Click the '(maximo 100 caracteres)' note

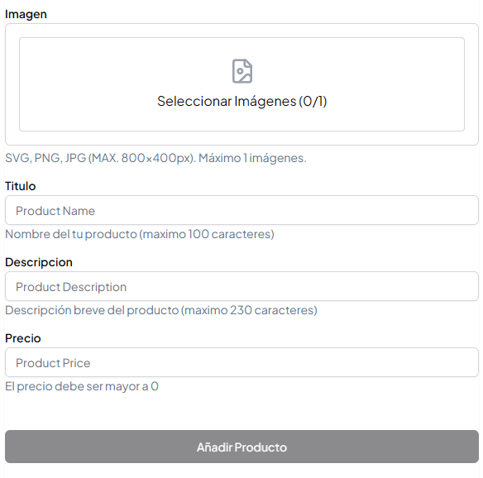(207, 234)
